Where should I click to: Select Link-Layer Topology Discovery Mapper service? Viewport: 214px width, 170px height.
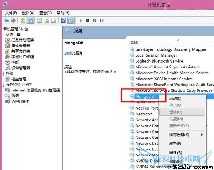click(171, 49)
